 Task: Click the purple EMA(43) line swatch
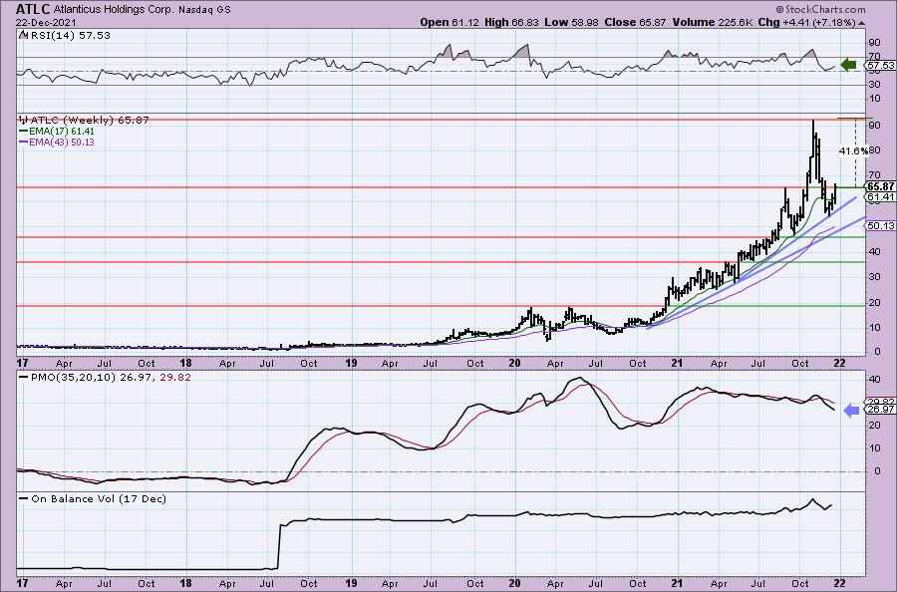24,142
